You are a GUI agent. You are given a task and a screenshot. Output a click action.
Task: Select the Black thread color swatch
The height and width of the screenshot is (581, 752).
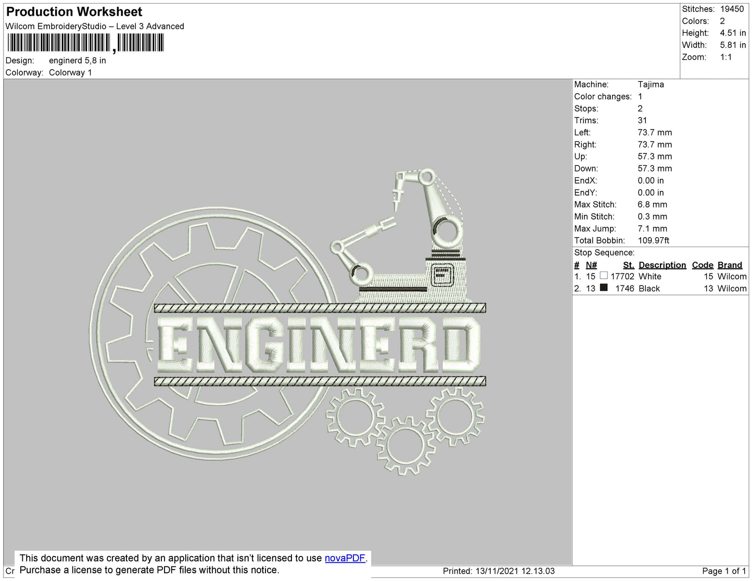click(x=604, y=288)
